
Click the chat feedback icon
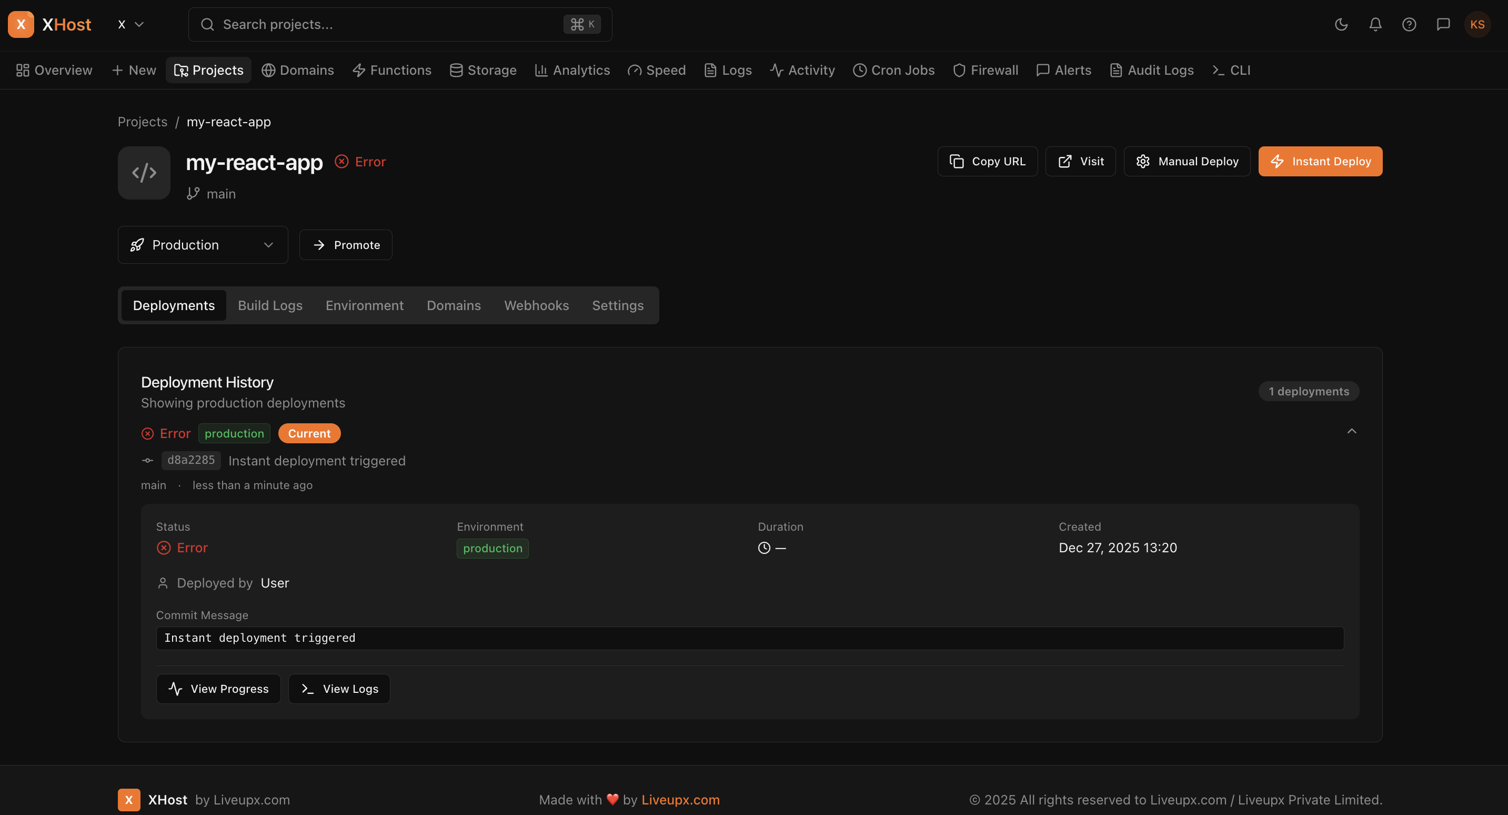coord(1443,24)
